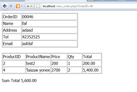Image resolution: width=137 pixels, height=92 pixels.
Task: Click the Tel label cell
Action: click(x=12, y=37)
